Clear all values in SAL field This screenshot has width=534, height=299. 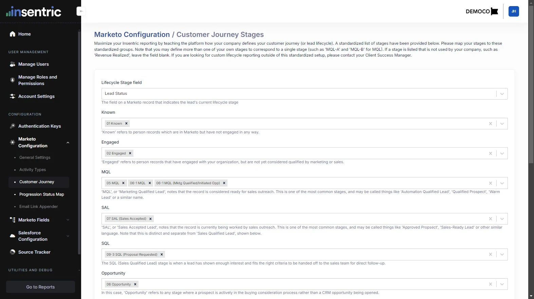click(491, 219)
